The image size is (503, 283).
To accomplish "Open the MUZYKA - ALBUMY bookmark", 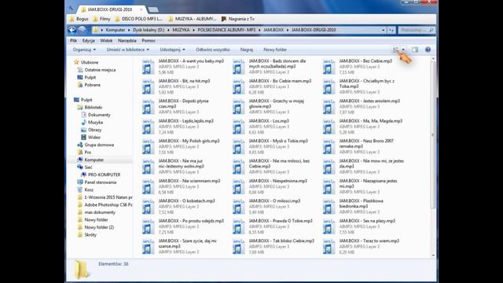I will tap(192, 19).
